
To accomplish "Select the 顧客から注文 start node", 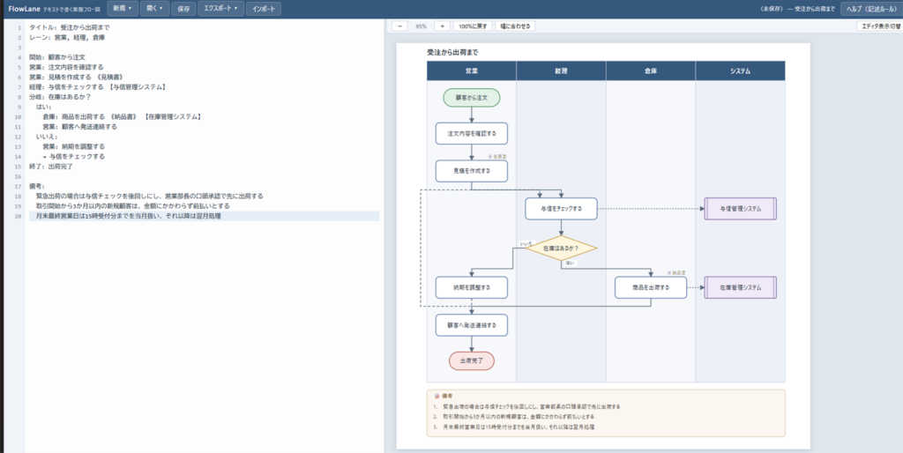I will [x=472, y=98].
